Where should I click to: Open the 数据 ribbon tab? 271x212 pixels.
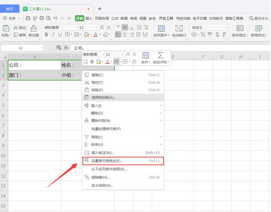coord(124,18)
